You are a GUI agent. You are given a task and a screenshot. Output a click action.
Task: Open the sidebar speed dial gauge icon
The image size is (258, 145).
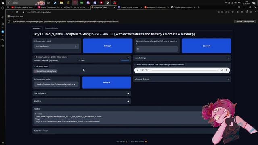(x=3, y=17)
